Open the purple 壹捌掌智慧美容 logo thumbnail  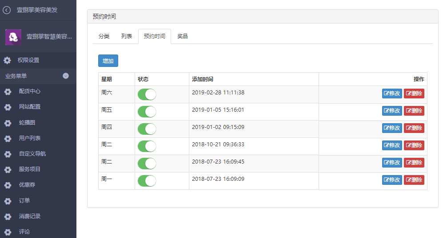tap(13, 37)
